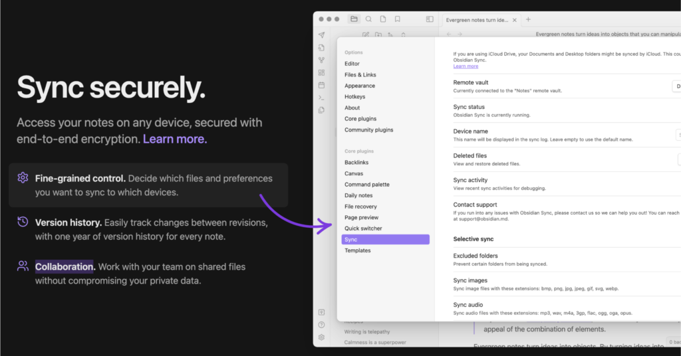Open command palette terminal icon in ribbon
The width and height of the screenshot is (681, 356).
321,98
